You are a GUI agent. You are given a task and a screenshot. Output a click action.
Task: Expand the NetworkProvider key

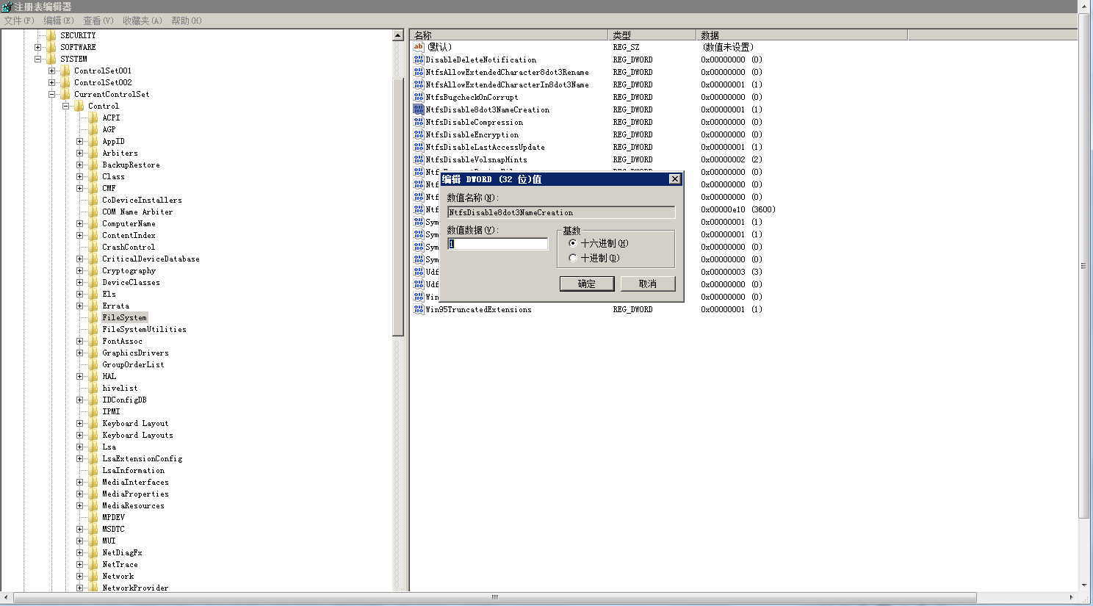click(80, 588)
